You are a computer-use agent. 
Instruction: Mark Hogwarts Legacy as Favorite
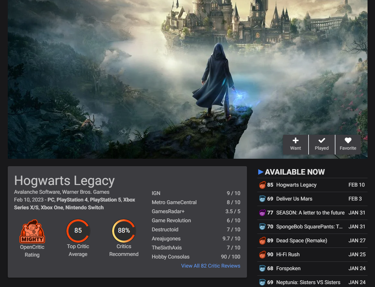[x=348, y=144]
